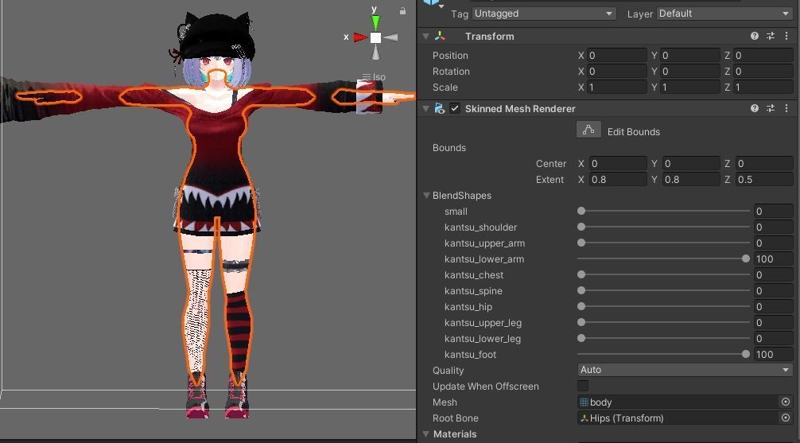Click the grey bottom gizmo cone
Image resolution: width=800 pixels, height=443 pixels.
pos(375,52)
